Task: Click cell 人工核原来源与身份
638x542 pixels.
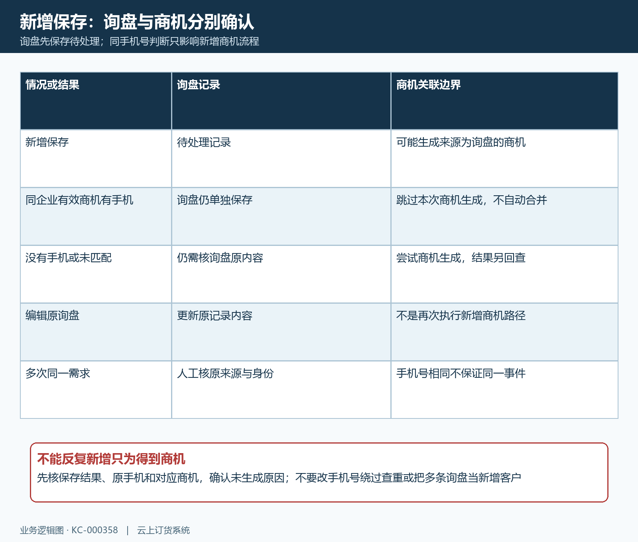Action: 281,390
